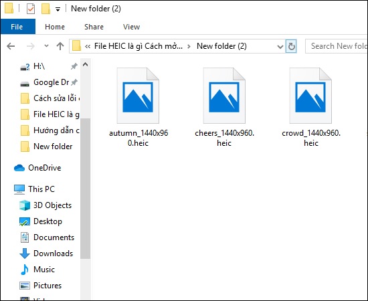Open address bar previous locations dropdown
368x301 pixels.
(x=280, y=46)
